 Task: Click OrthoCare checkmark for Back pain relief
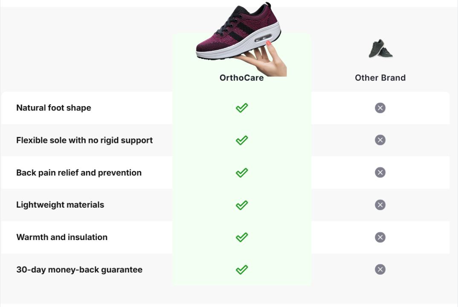242,173
